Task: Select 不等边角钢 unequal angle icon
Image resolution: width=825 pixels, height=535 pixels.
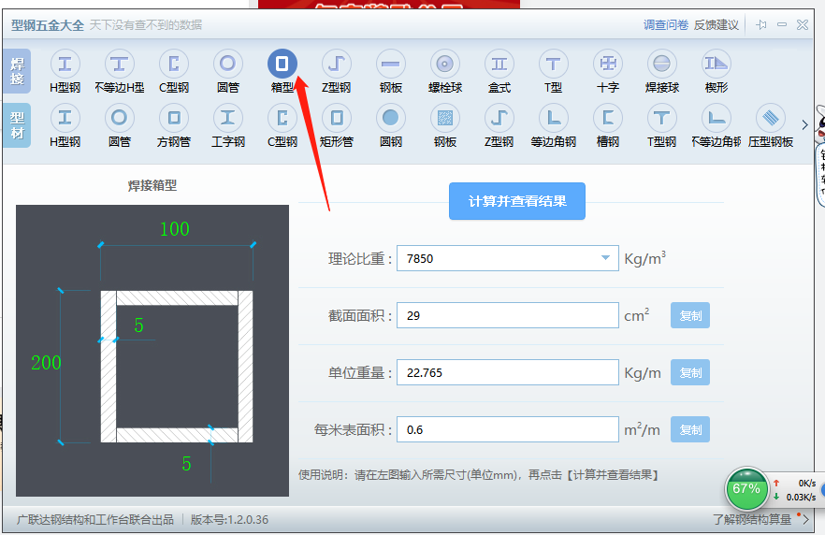Action: pyautogui.click(x=716, y=118)
